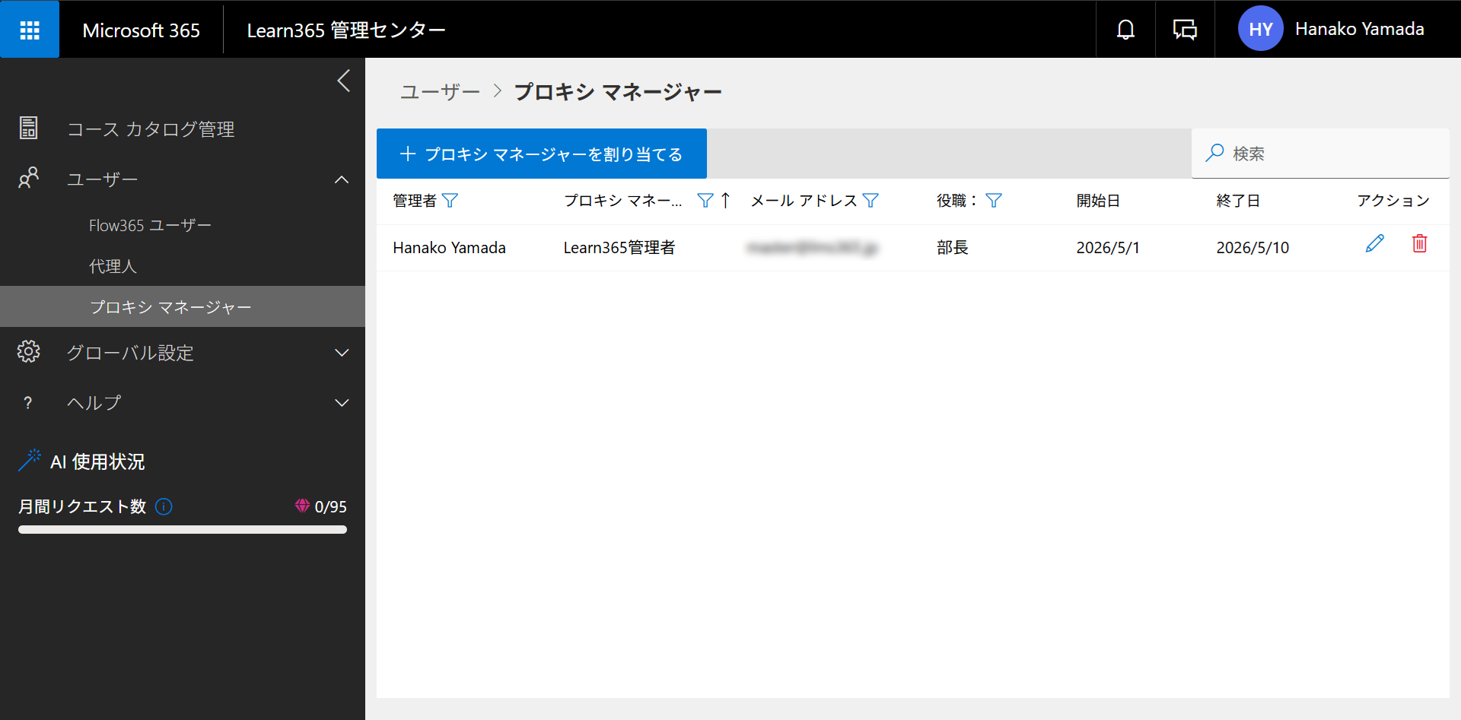Collapse the ユーザー menu section

(342, 179)
